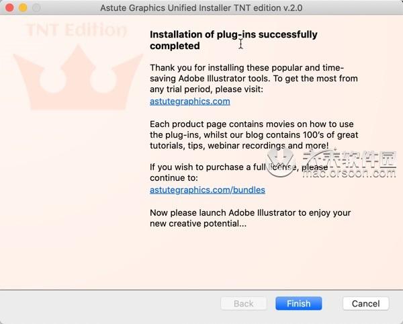Minimize the window with the yellow button
Screen dimensions: 403x324
click(x=23, y=7)
